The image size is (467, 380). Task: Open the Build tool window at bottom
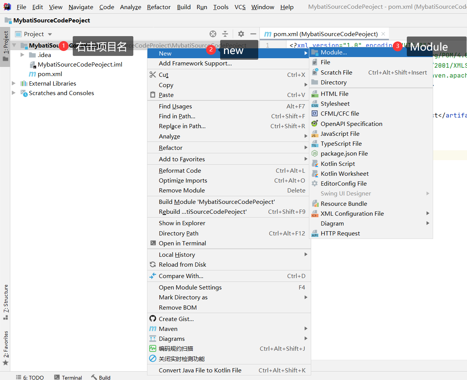101,377
